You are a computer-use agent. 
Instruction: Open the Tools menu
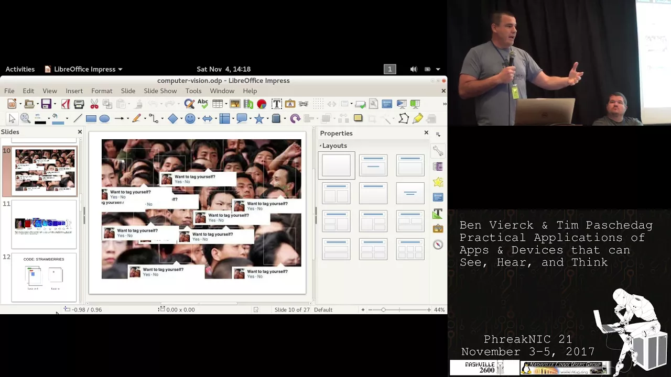[193, 91]
